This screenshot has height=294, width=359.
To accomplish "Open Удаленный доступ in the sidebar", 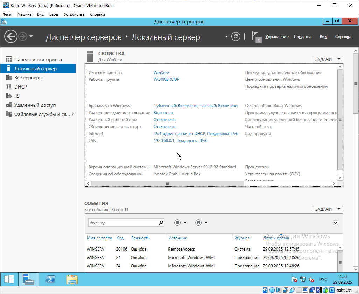I will [x=38, y=105].
